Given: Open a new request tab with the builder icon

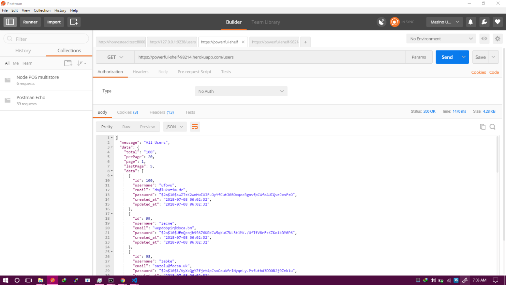Looking at the screenshot, I should pyautogui.click(x=74, y=22).
